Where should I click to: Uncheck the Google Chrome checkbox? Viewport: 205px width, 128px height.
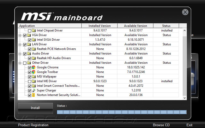29,68
